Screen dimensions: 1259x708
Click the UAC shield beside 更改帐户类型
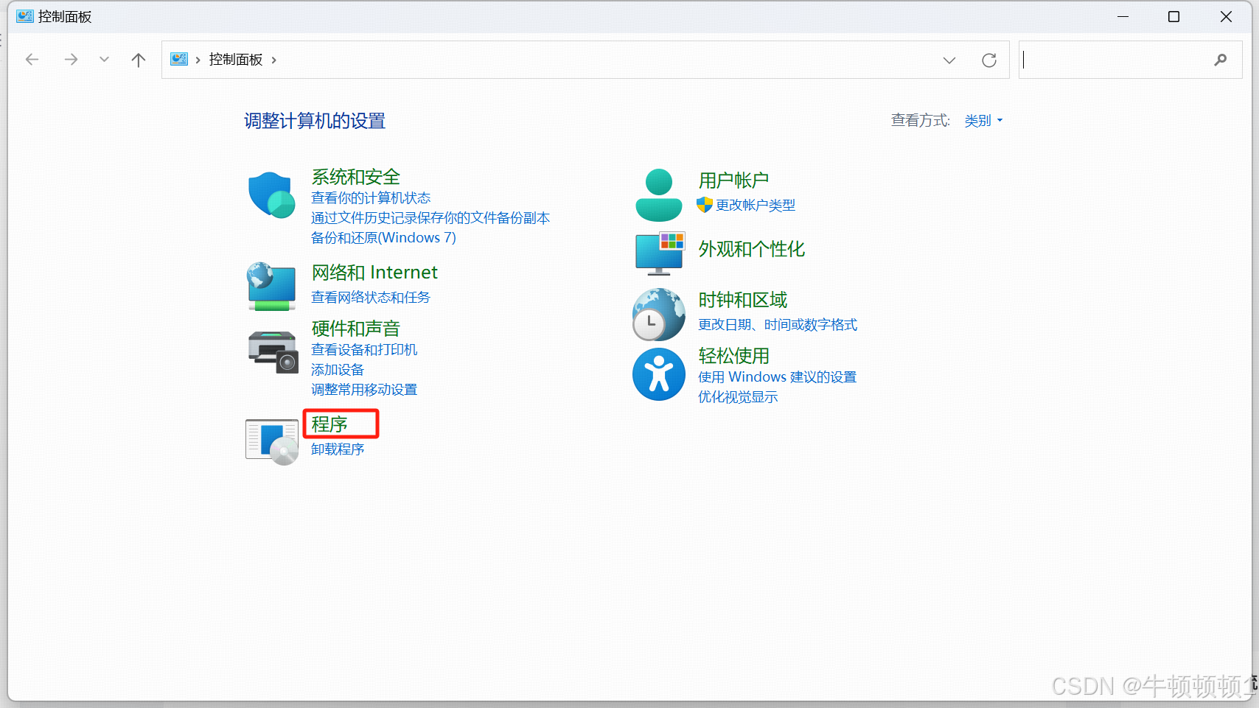[705, 205]
